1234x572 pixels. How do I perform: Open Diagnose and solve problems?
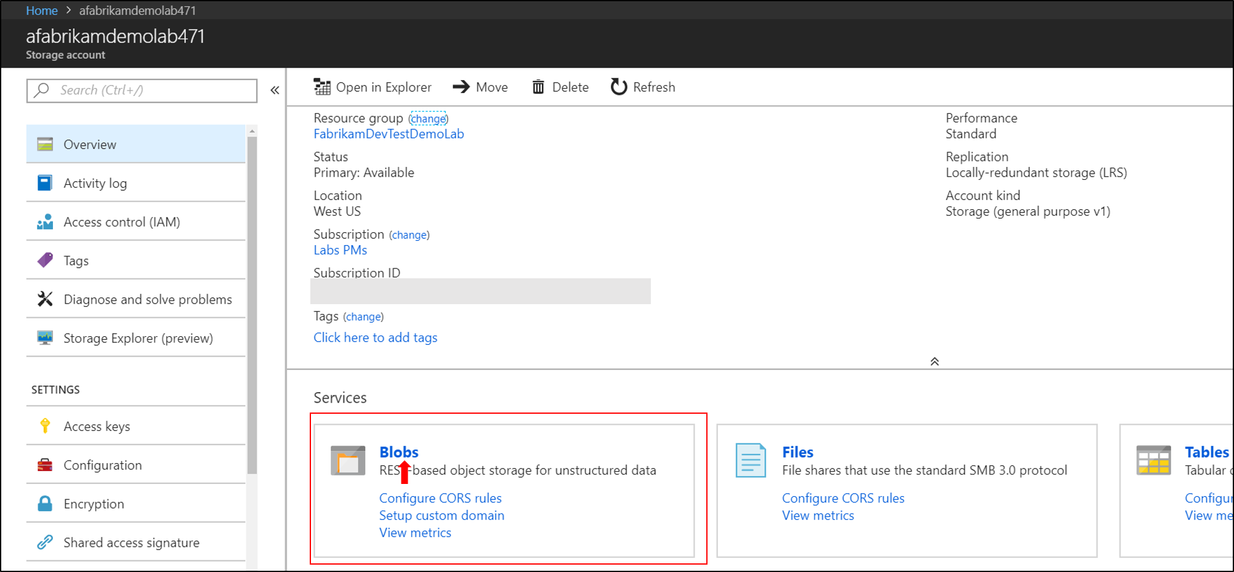(x=136, y=299)
